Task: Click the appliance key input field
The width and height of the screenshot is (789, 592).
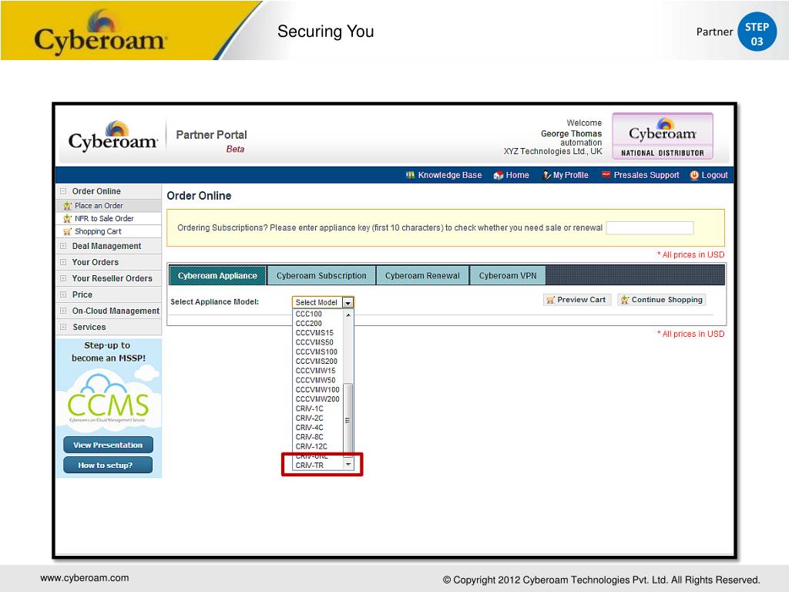Action: pos(650,228)
